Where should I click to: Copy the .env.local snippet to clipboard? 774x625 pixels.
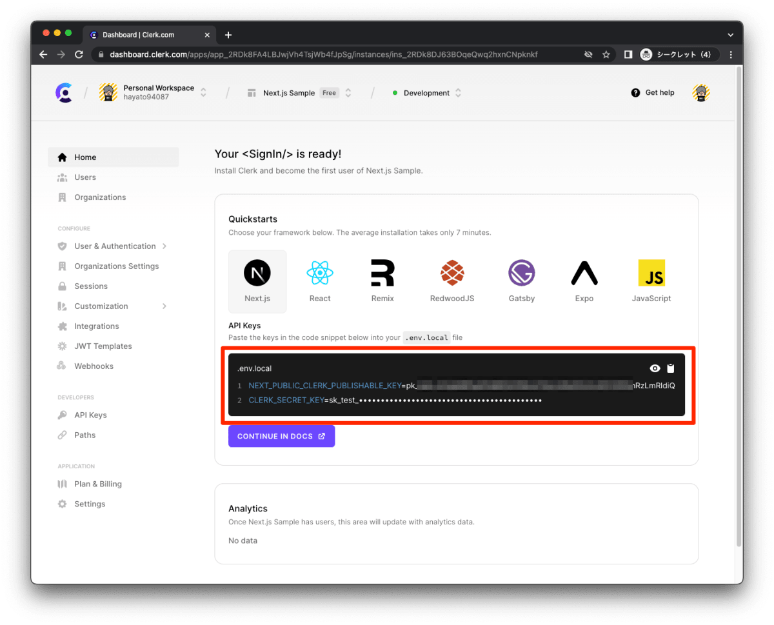pyautogui.click(x=671, y=368)
